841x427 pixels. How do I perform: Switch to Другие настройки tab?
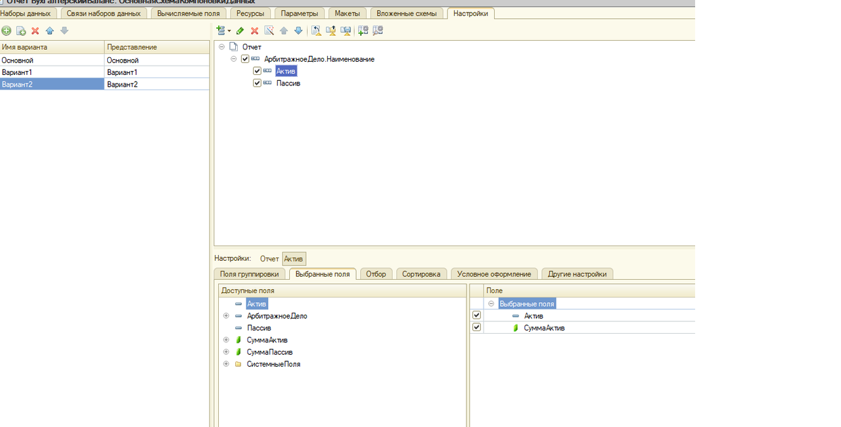(578, 274)
